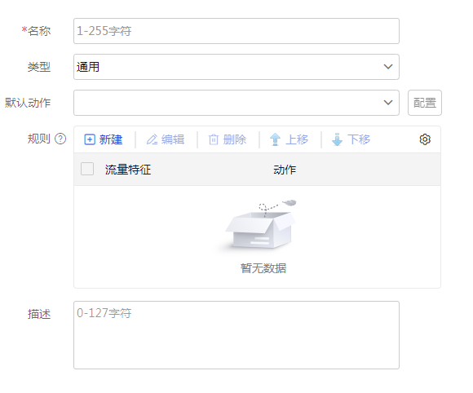Click the 新建 plus icon
This screenshot has height=393, width=473.
click(90, 139)
